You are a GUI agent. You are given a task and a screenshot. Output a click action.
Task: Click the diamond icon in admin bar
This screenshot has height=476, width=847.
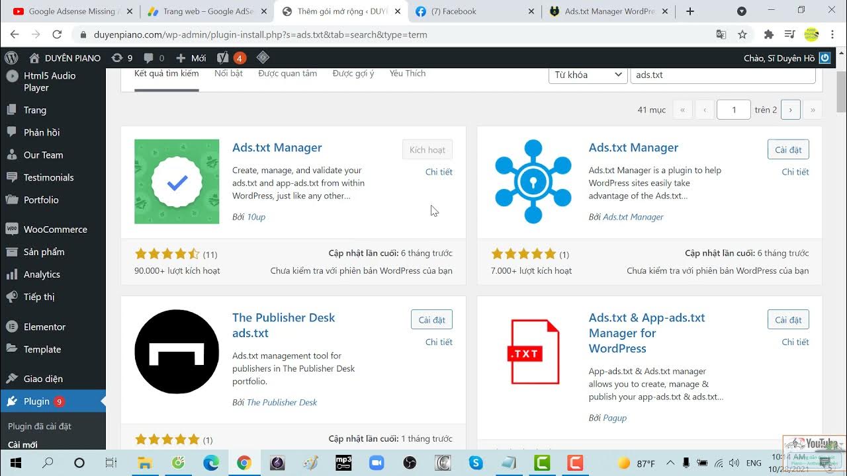click(x=263, y=58)
